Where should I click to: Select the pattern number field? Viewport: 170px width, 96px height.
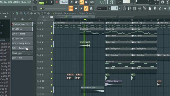114,8
